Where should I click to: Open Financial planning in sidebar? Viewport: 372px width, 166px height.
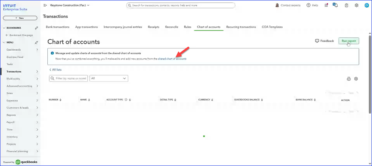17,151
